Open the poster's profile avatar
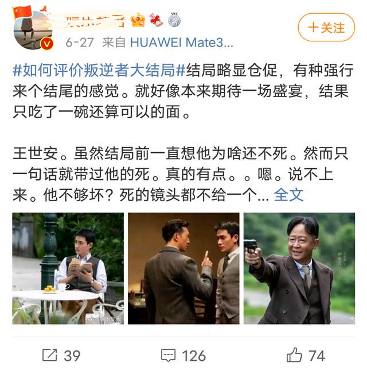The height and width of the screenshot is (370, 367). tap(33, 30)
